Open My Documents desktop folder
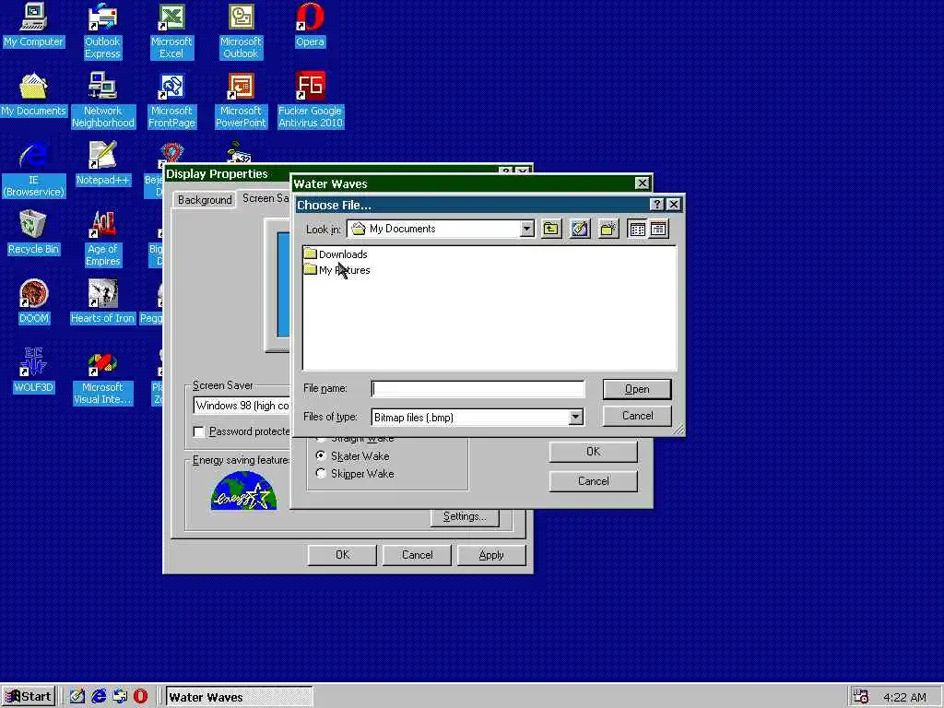This screenshot has width=944, height=708. click(33, 95)
